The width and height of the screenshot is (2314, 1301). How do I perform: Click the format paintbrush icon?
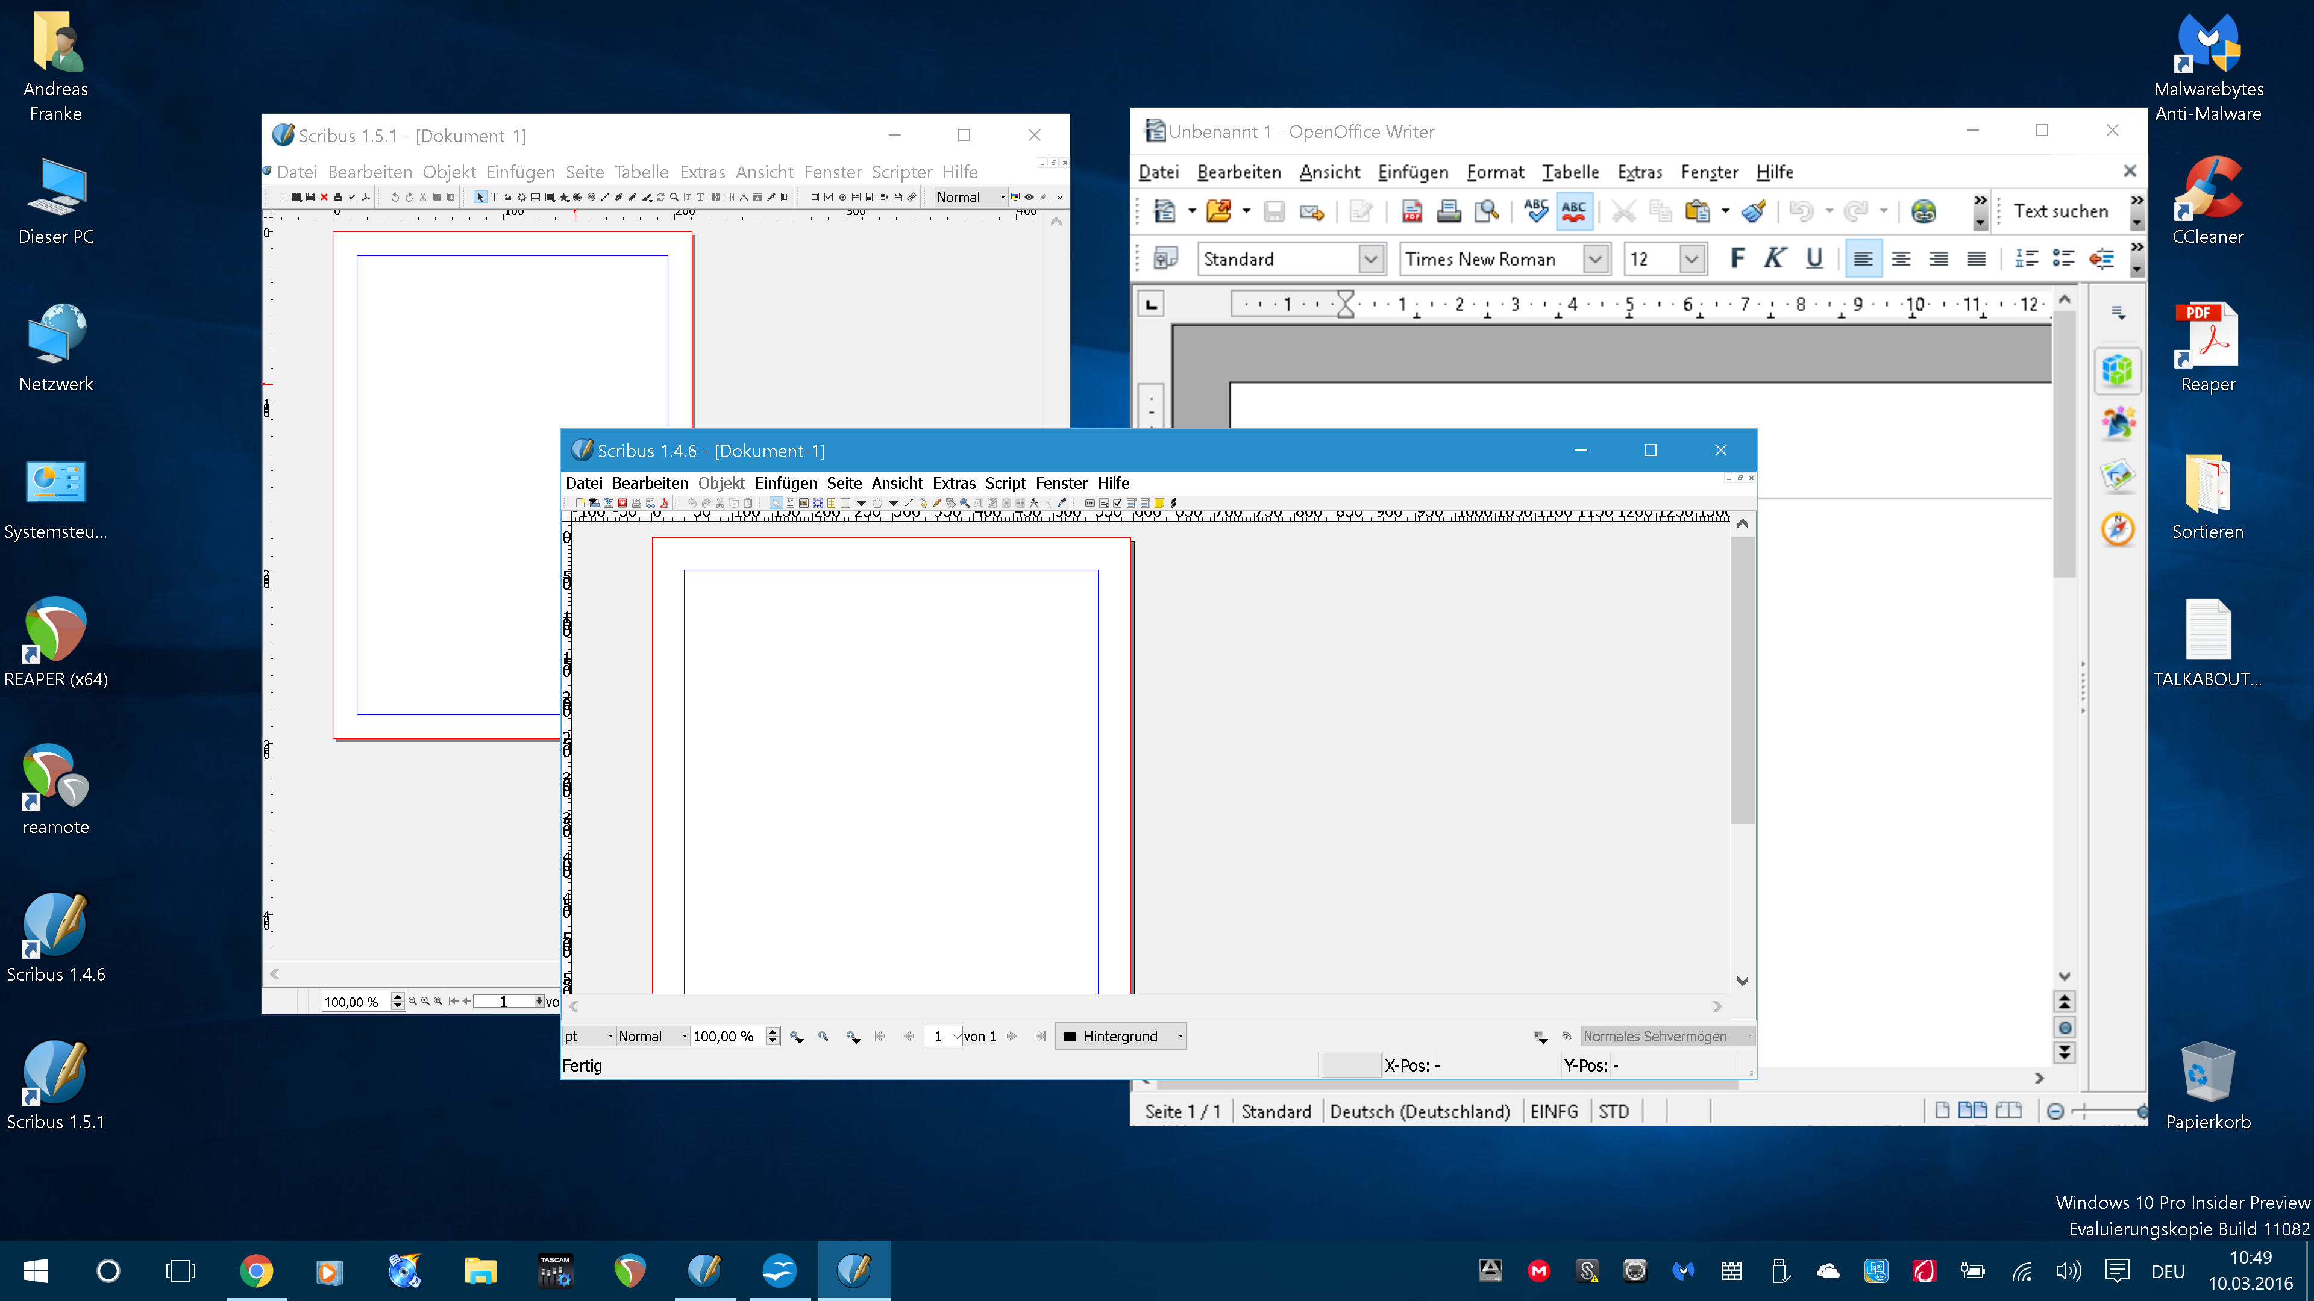[x=1752, y=211]
